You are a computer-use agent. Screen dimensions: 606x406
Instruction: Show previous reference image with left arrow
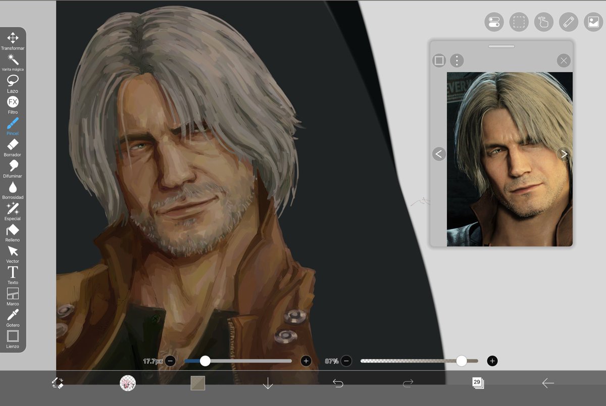click(439, 154)
